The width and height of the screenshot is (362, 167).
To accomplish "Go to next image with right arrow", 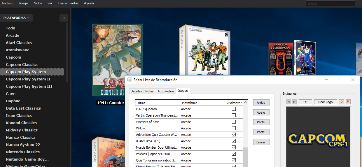I will tap(294, 102).
